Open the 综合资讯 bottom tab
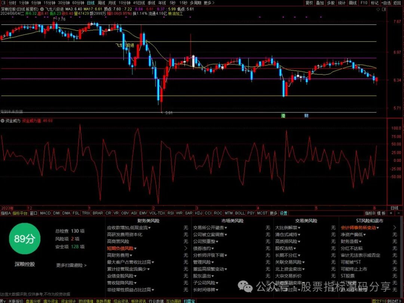This screenshot has width=404, height=303. pos(121,301)
